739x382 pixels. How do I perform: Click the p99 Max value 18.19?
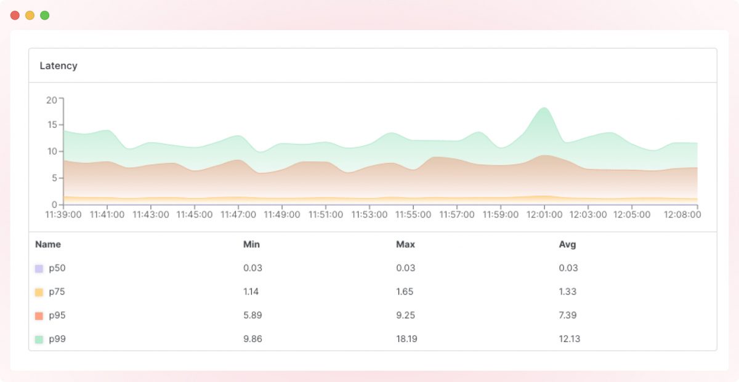coord(406,338)
